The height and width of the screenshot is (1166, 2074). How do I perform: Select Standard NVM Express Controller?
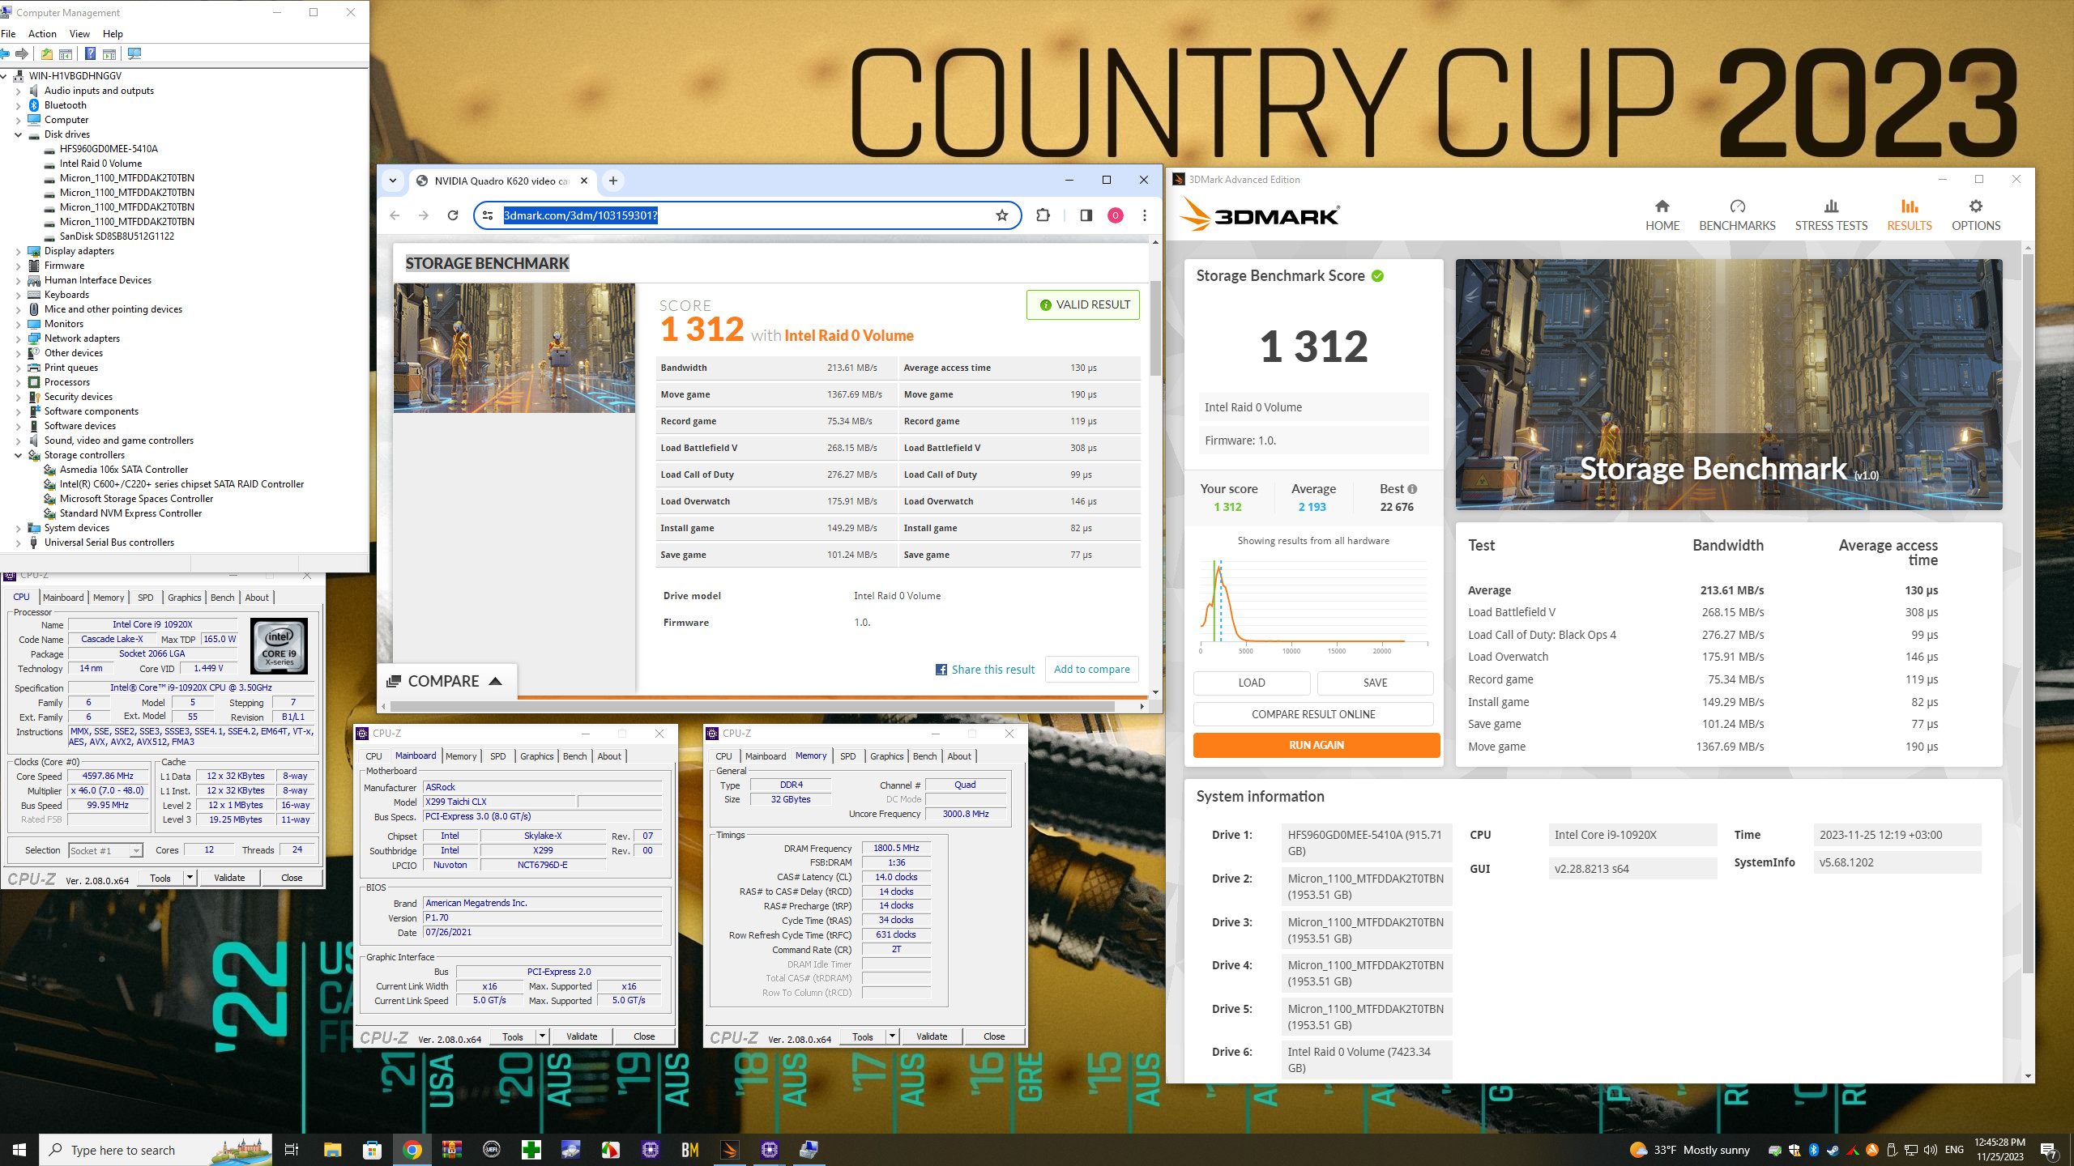130,513
